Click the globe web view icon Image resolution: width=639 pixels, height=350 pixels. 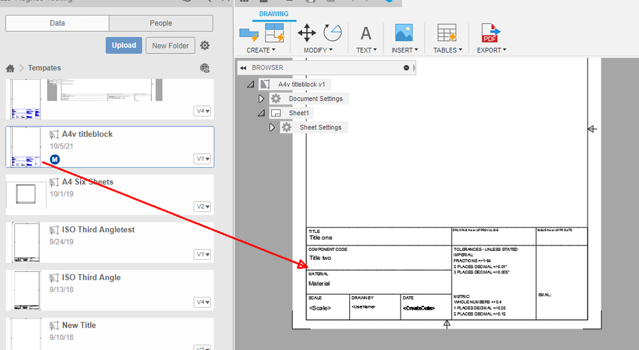(x=205, y=68)
